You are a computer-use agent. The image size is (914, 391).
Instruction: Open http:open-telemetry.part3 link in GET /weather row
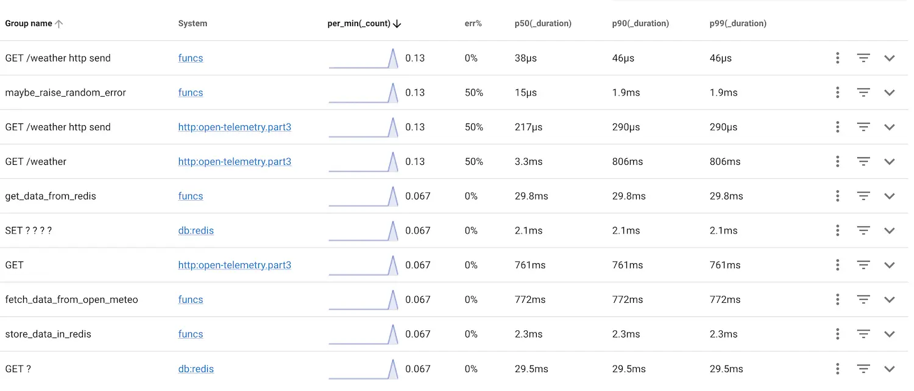click(235, 161)
